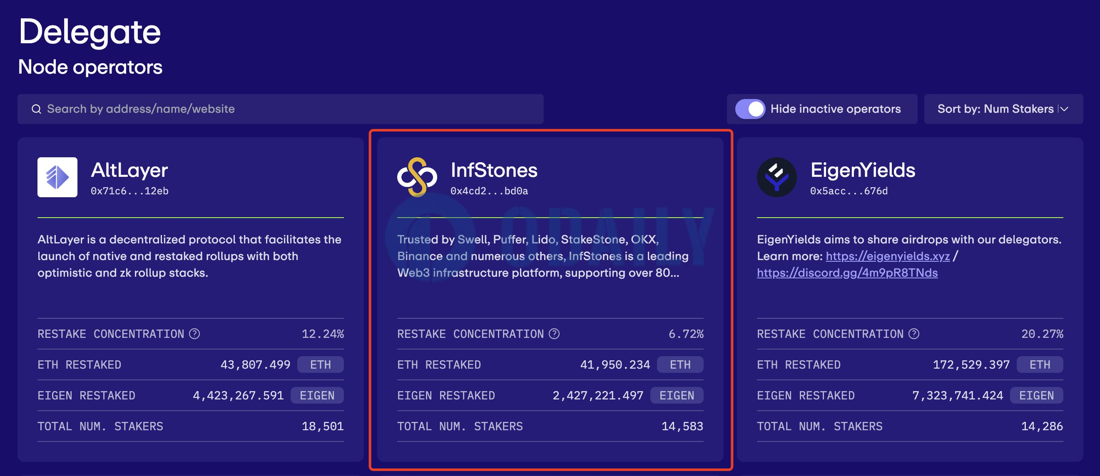This screenshot has width=1100, height=476.
Task: Click EigenYields restake concentration help icon
Action: click(x=914, y=334)
